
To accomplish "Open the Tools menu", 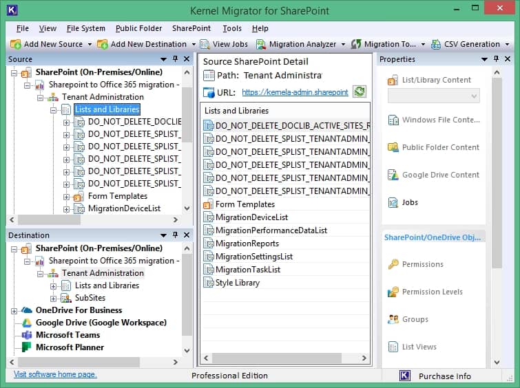I will point(232,28).
